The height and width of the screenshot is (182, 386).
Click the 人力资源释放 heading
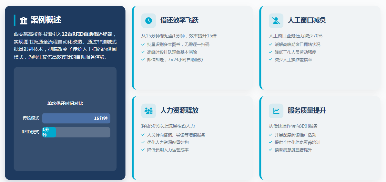179,110
